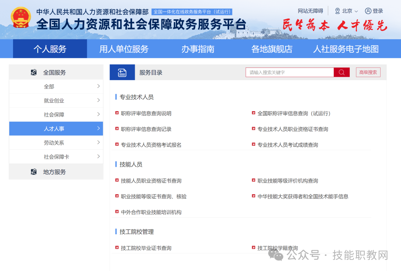This screenshot has width=401, height=271.
Task: Switch to the 各地旗舰店 tab
Action: point(272,49)
